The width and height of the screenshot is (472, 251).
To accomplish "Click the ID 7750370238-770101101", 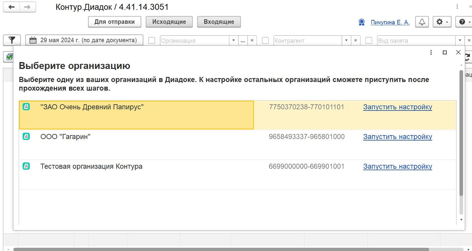I will 307,107.
